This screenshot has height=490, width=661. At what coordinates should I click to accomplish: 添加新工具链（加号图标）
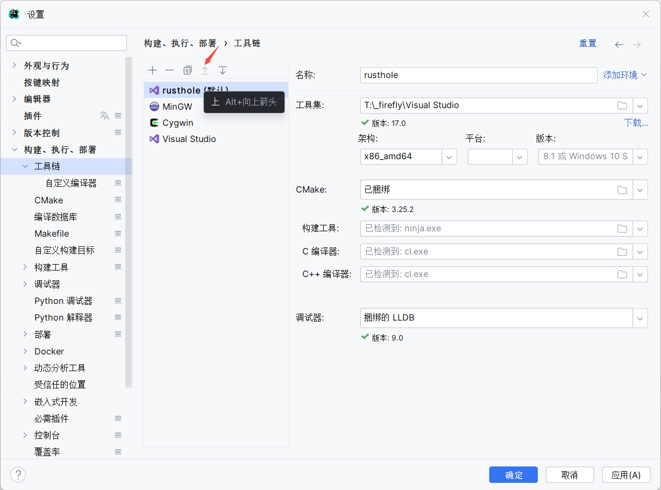152,70
